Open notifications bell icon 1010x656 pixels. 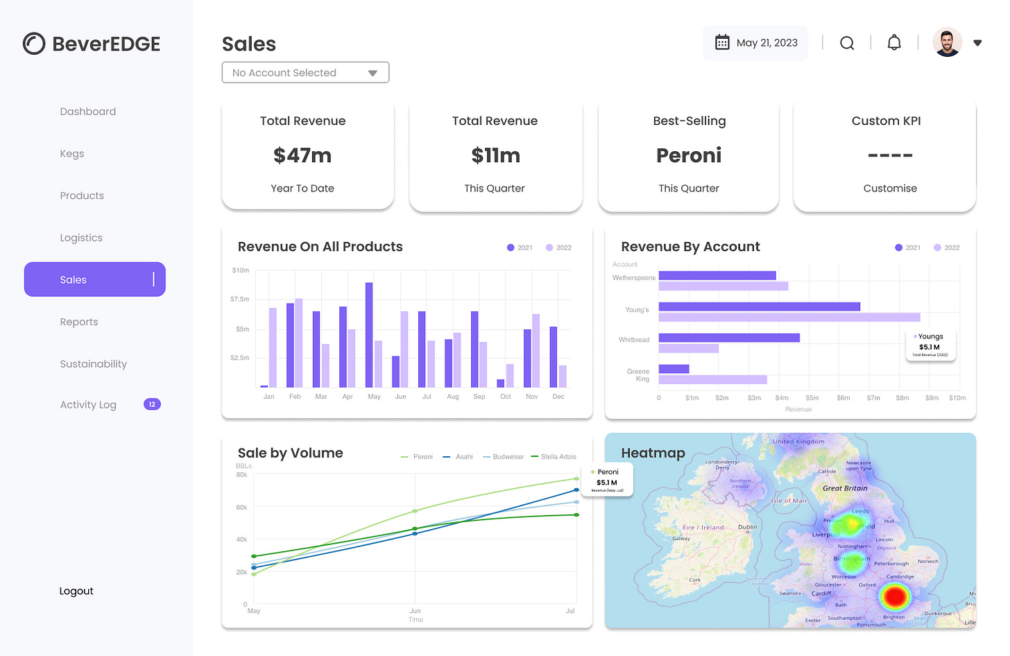tap(894, 42)
